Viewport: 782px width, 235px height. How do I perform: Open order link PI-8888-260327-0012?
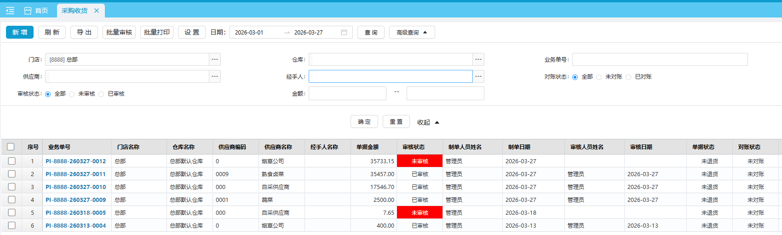pos(76,161)
